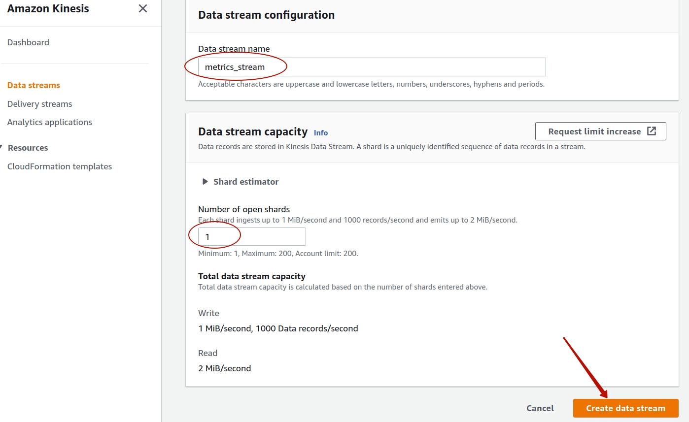
Task: Select the acceptable characters hint text
Action: tap(371, 84)
